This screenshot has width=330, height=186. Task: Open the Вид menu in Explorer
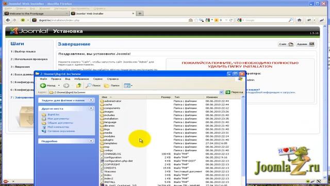coord(68,79)
